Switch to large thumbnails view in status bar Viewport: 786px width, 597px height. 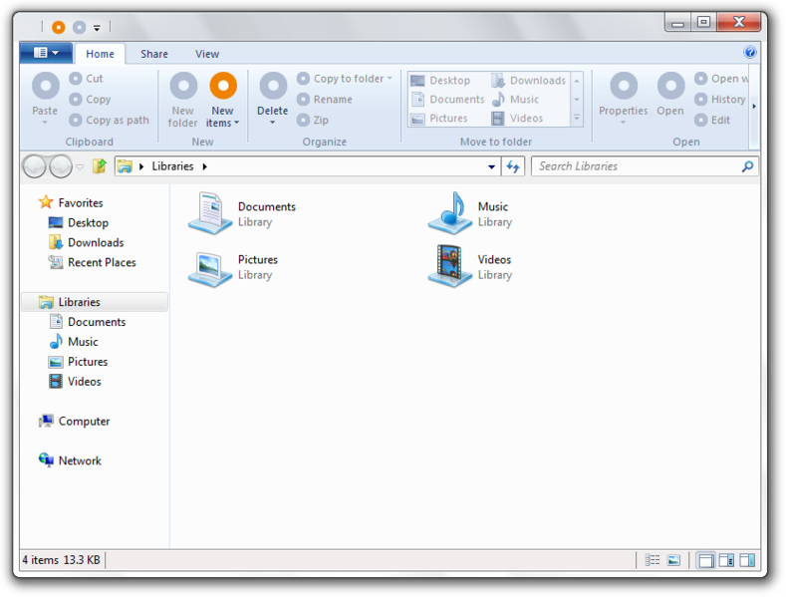(x=673, y=561)
